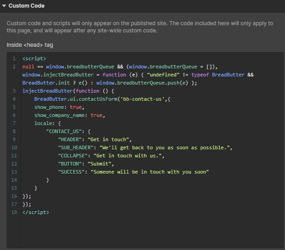285x250 pixels.
Task: Click the "BUTTON": "Submit" line
Action: [86, 164]
